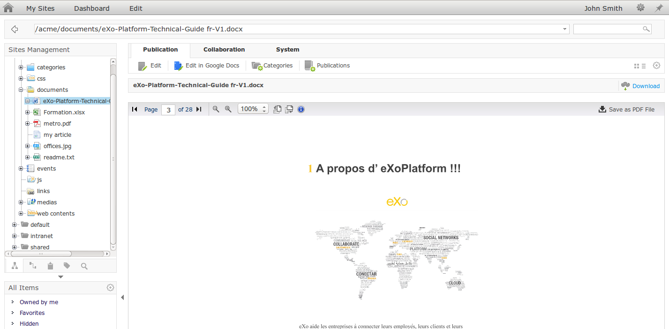Switch to the Collaboration tab

tap(224, 50)
